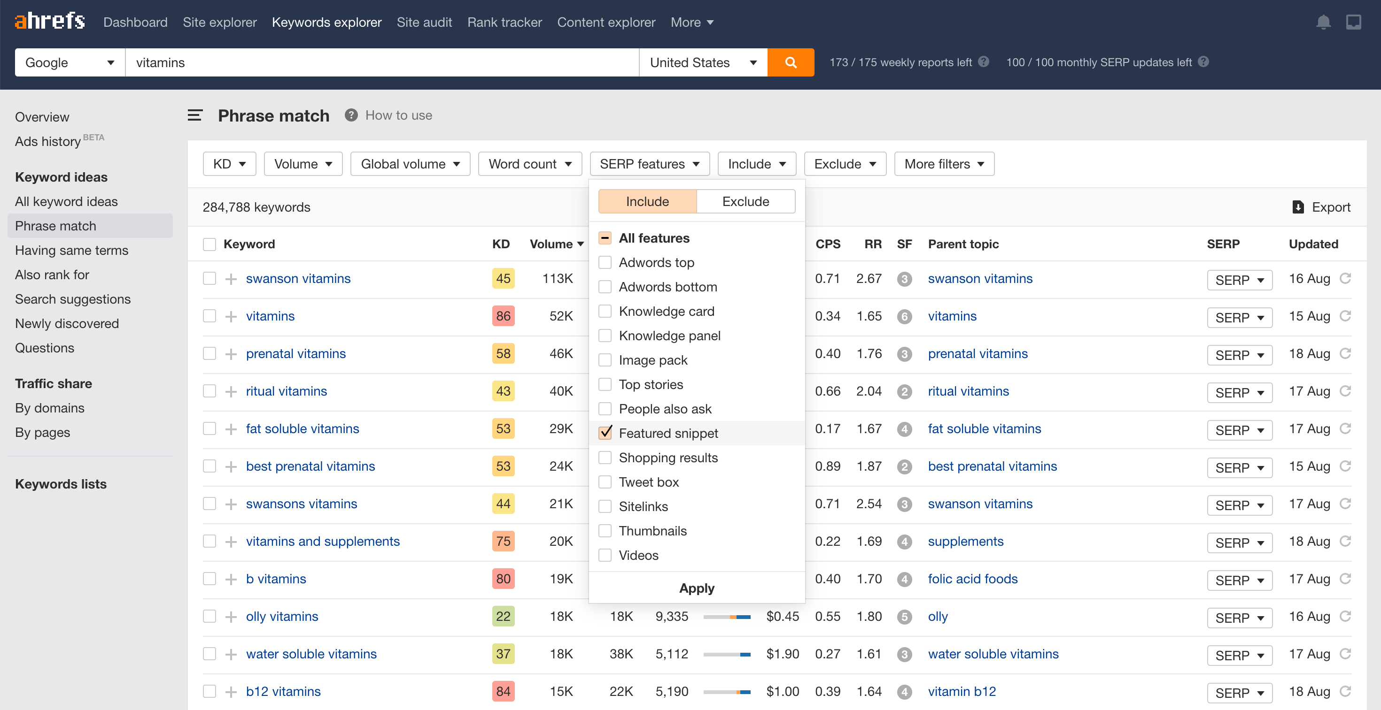
Task: Open the More filters dropdown
Action: [x=944, y=164]
